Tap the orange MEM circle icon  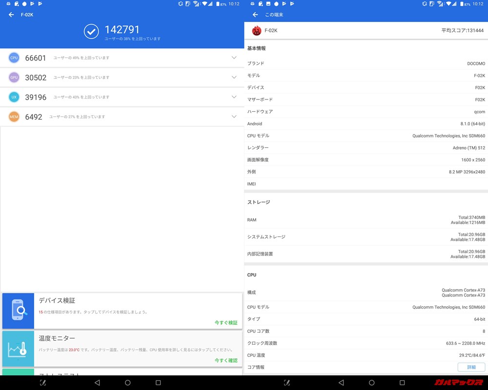13,117
